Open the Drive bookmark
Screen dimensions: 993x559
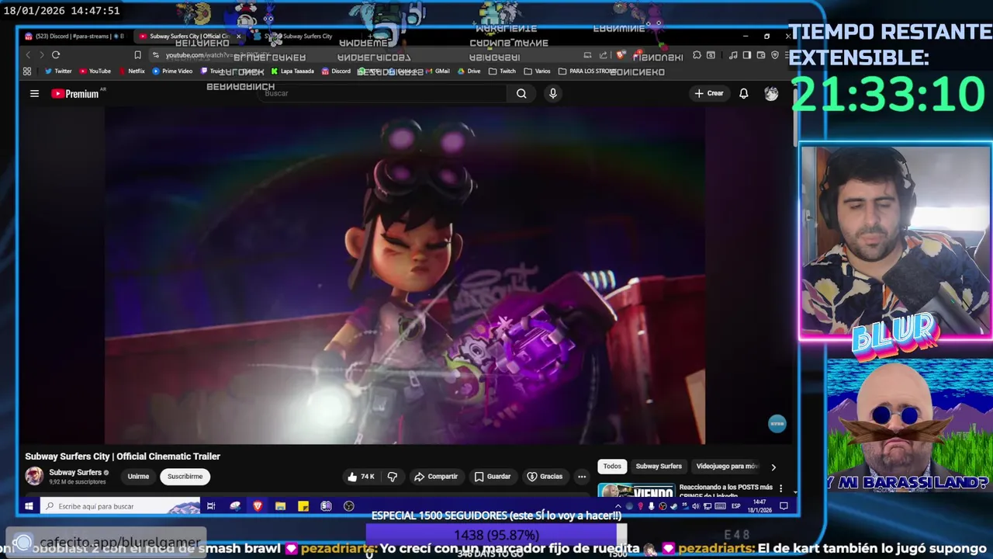[x=469, y=71]
